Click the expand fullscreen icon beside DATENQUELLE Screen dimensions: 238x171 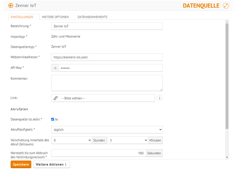coord(226,6)
